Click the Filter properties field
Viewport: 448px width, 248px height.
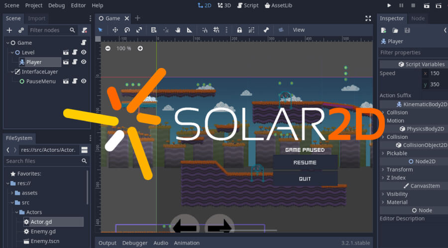(x=414, y=53)
